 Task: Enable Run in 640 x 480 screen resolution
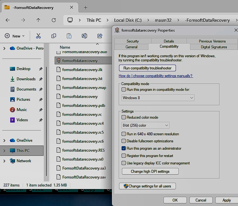pos(123,134)
